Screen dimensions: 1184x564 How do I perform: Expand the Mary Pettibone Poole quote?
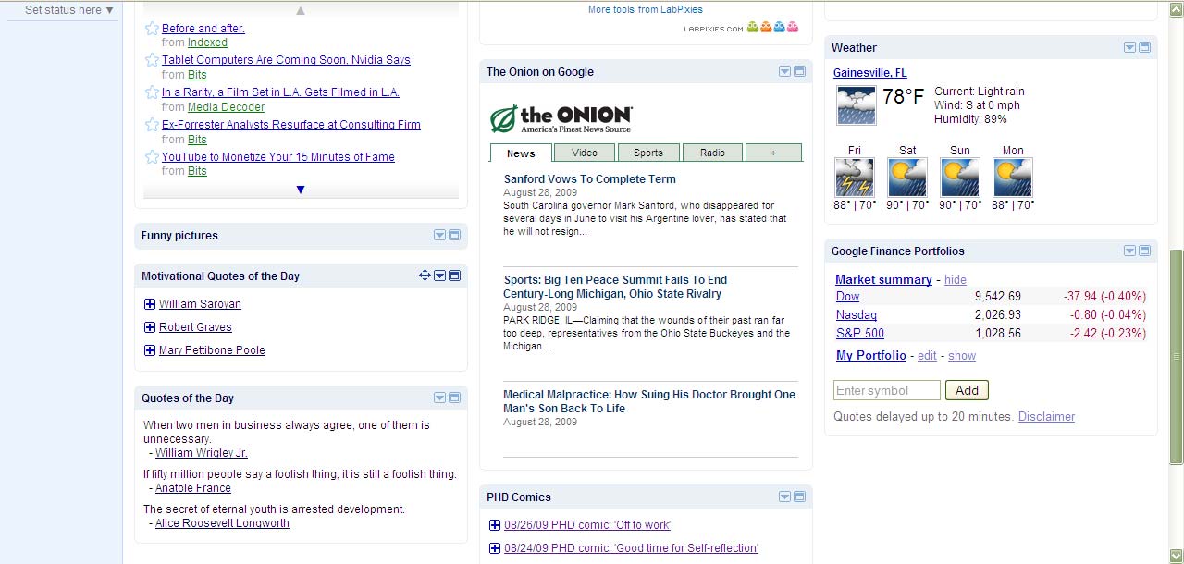coord(150,350)
